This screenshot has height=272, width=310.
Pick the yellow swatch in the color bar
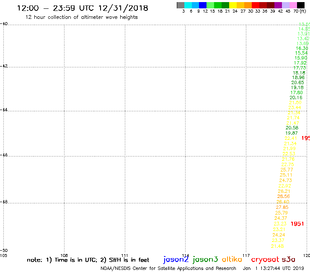coord(233,5)
